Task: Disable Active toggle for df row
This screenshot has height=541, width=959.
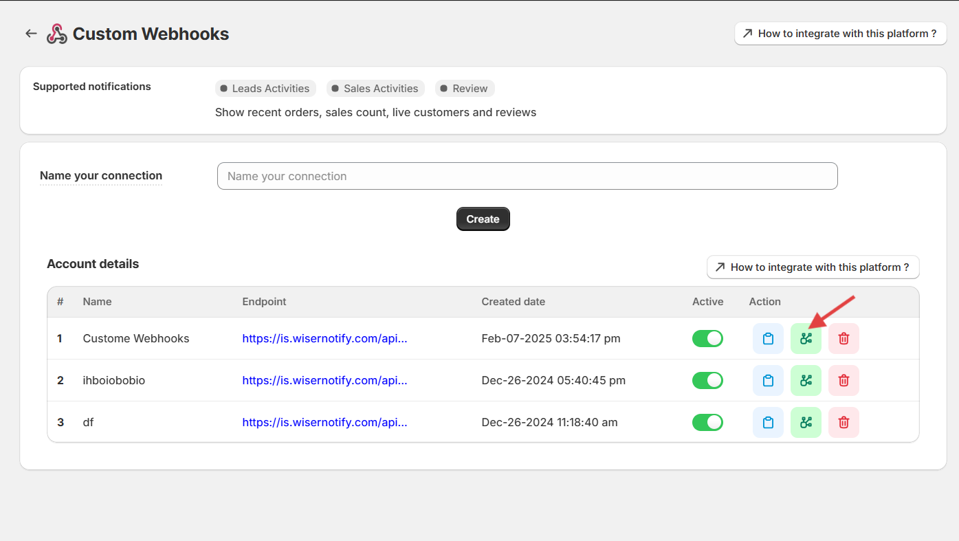Action: (x=707, y=422)
